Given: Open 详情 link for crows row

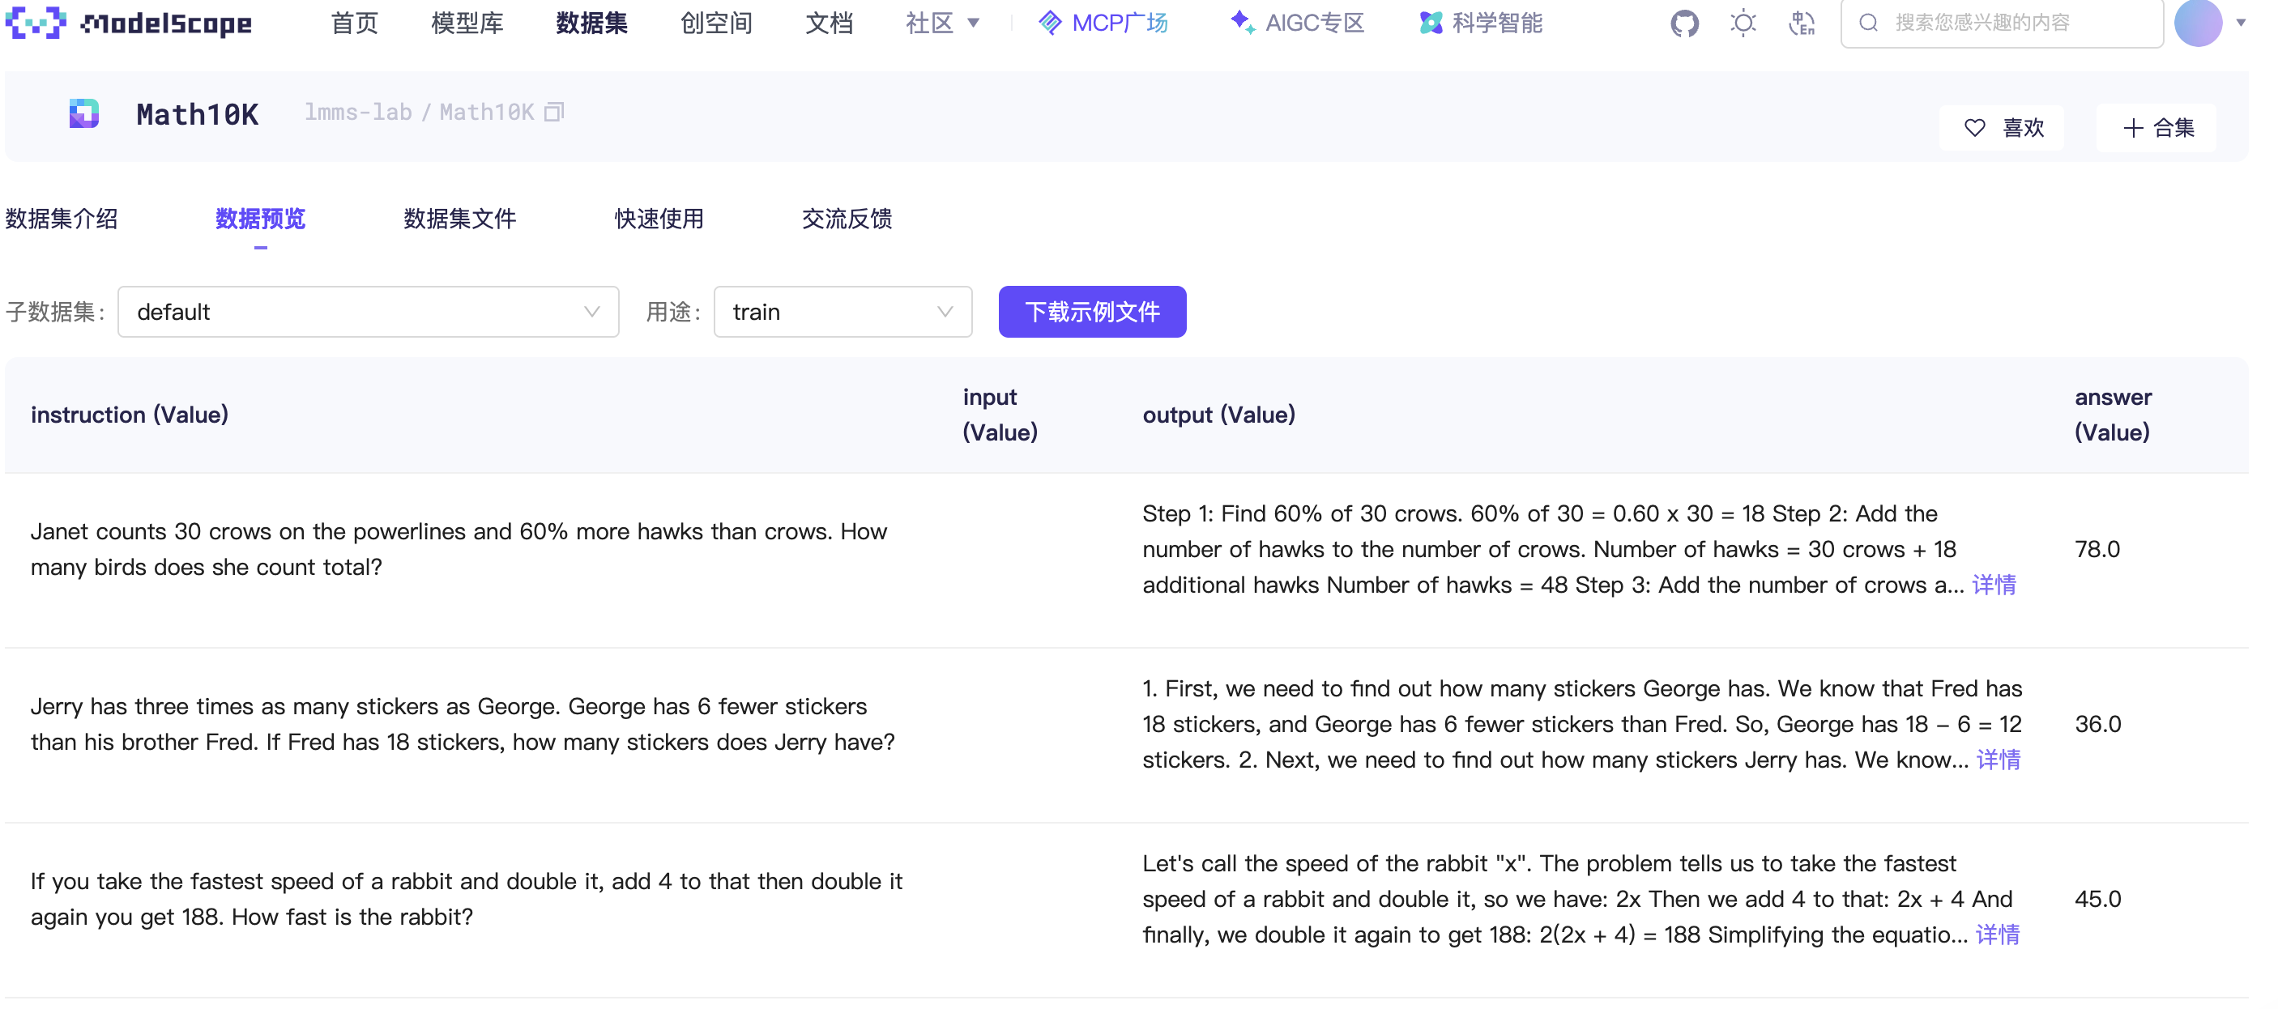Looking at the screenshot, I should coord(1993,585).
